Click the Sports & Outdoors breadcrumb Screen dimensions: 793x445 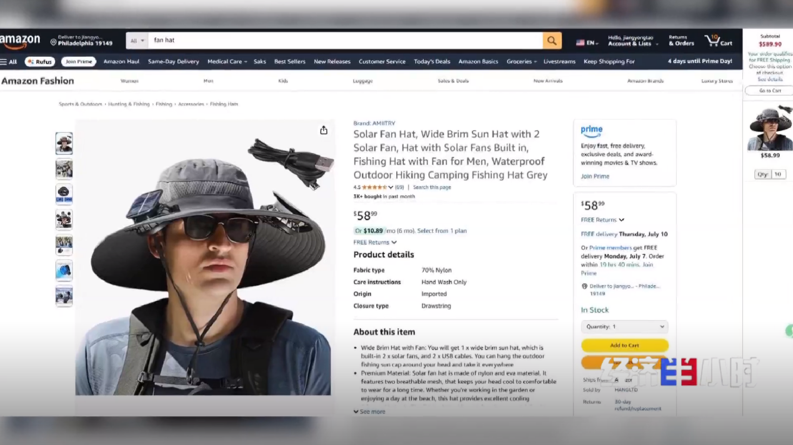pos(81,104)
